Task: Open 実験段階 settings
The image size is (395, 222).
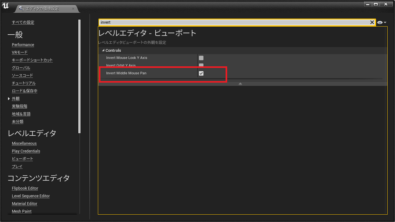Action: point(19,106)
